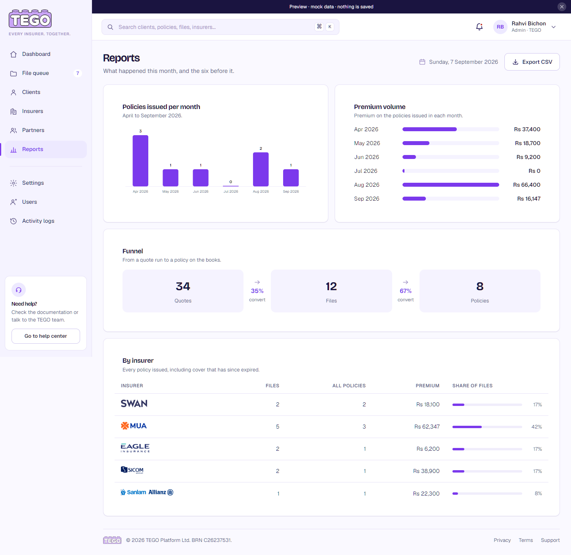Click the Eagle Insurance logo
Image resolution: width=571 pixels, height=555 pixels.
point(135,448)
